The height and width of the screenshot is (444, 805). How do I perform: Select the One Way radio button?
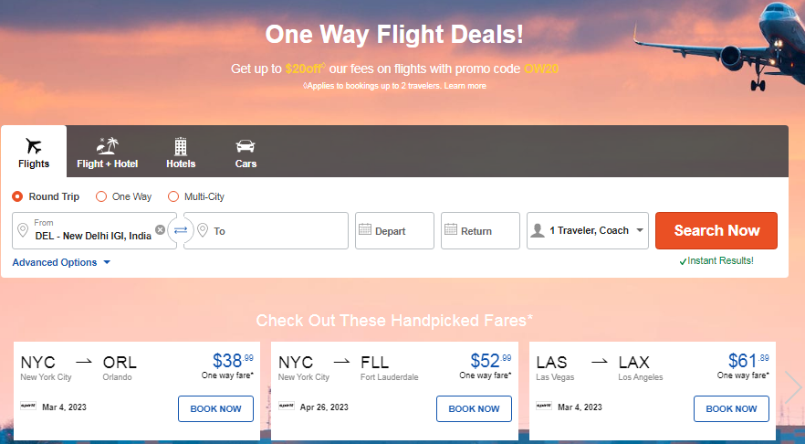pos(101,196)
